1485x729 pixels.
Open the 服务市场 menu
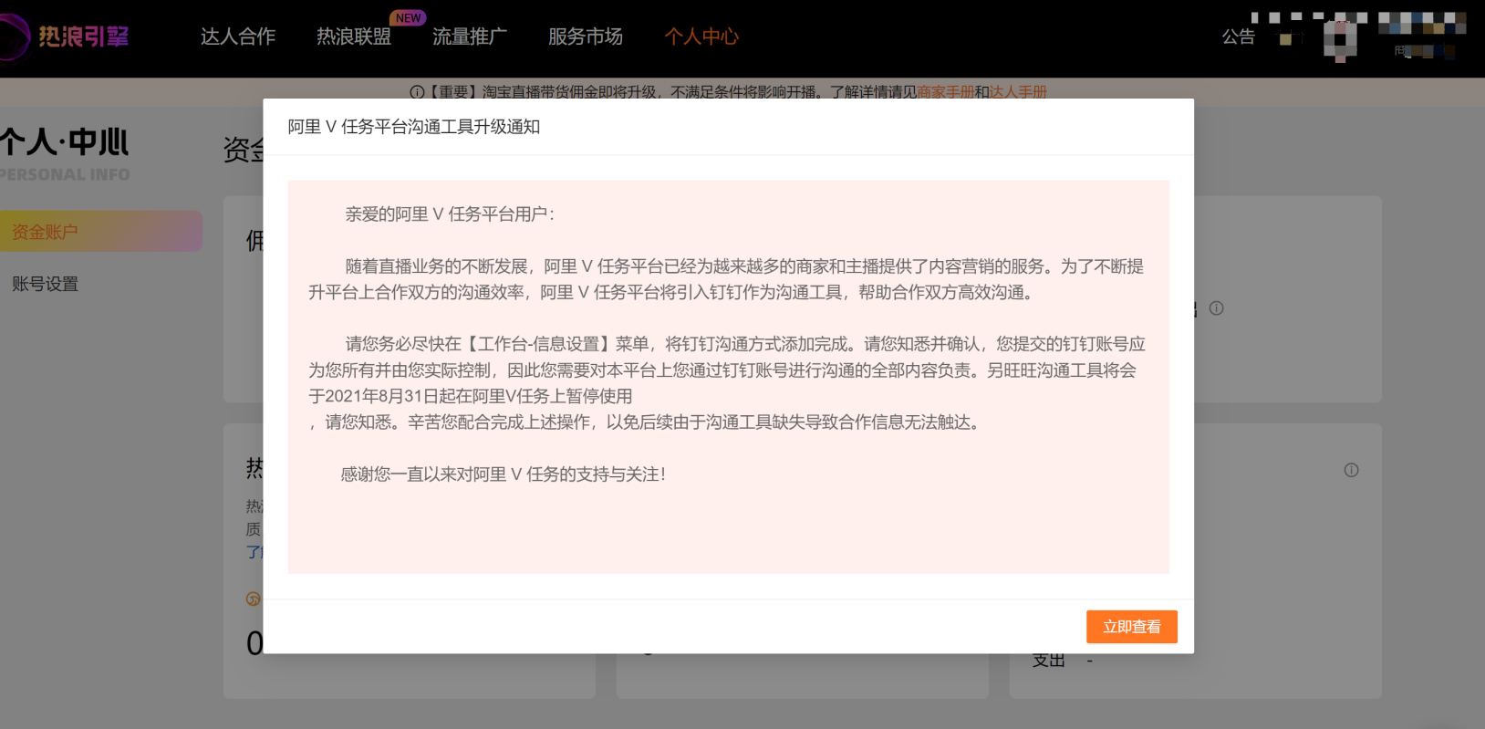tap(586, 36)
